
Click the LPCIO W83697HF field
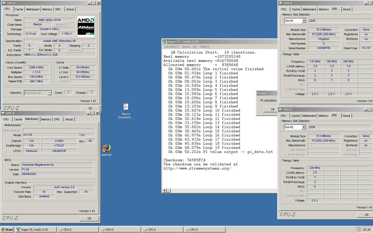59,151
